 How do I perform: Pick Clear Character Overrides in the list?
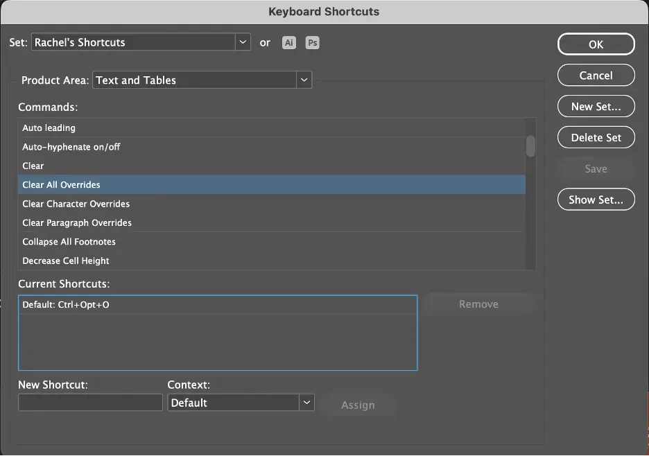(76, 204)
